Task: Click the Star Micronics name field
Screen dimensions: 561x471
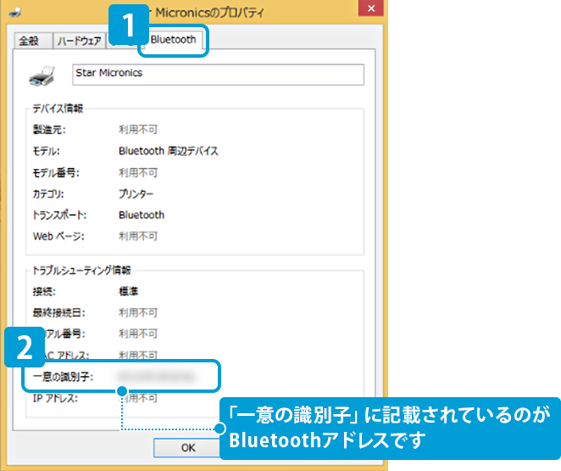Action: 218,75
